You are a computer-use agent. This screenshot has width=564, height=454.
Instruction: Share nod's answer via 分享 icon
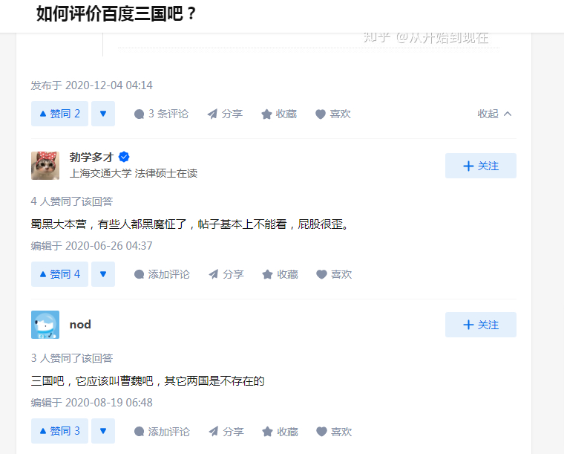pos(226,431)
